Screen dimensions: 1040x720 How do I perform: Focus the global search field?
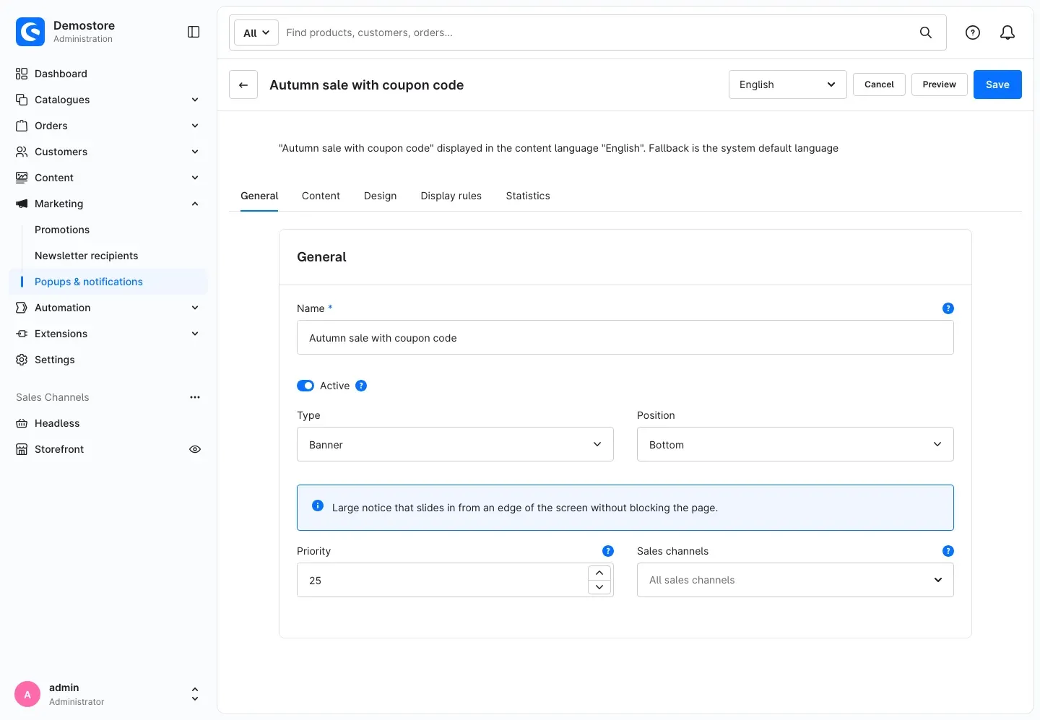pos(596,32)
